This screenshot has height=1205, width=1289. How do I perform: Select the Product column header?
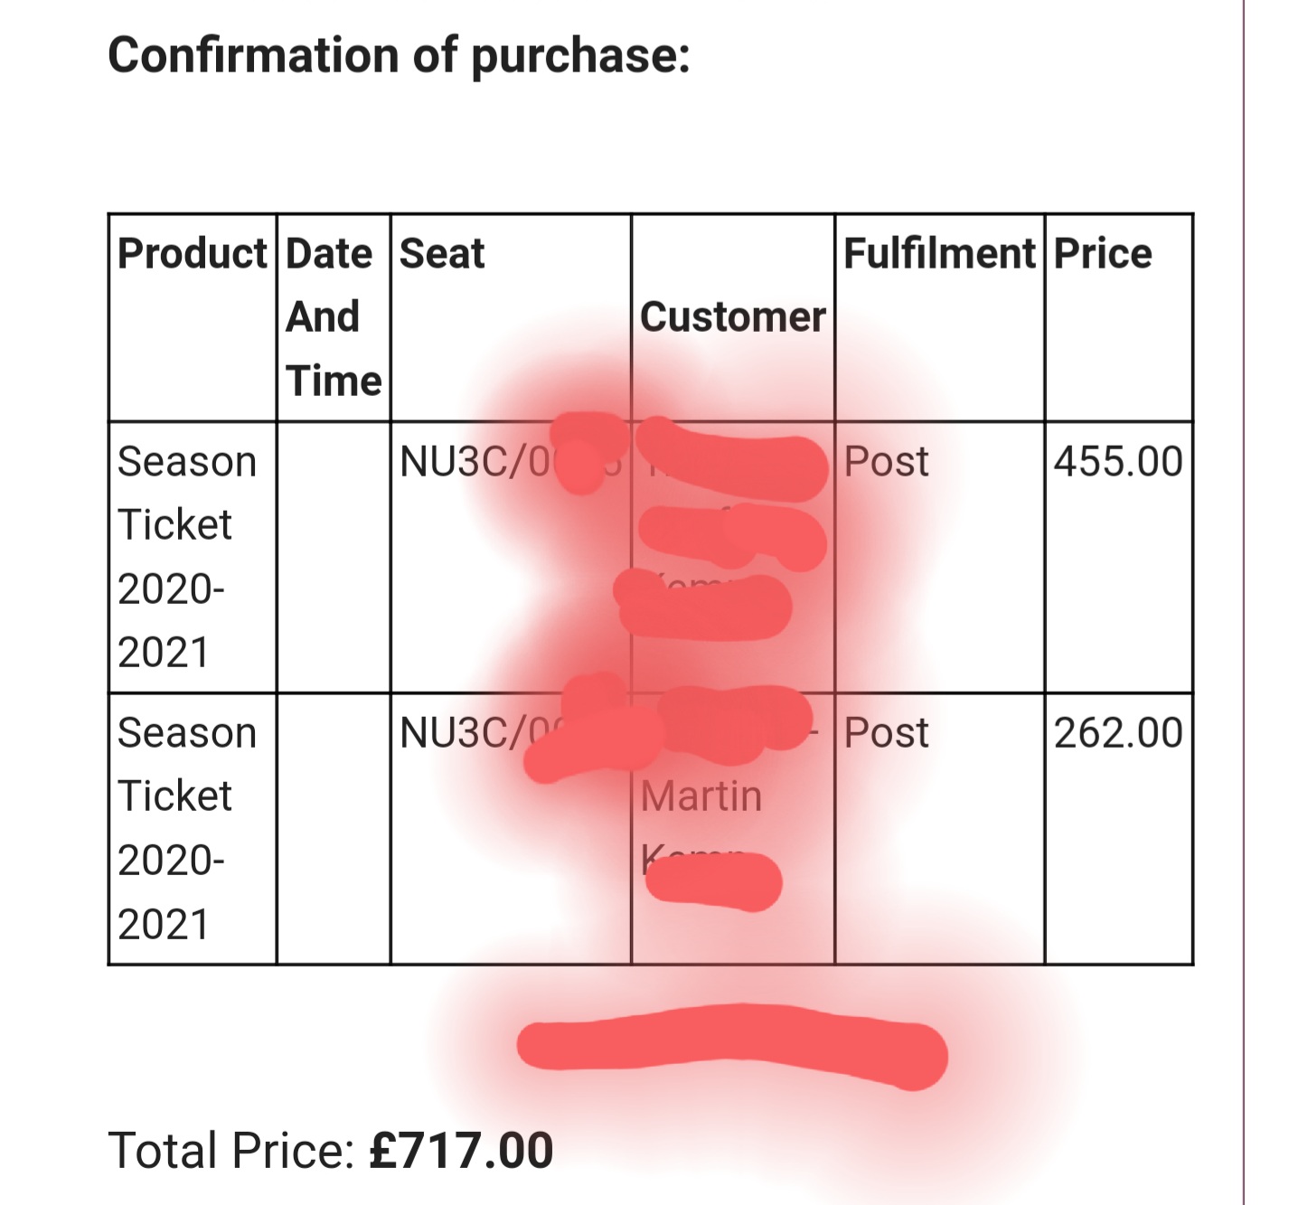coord(193,253)
